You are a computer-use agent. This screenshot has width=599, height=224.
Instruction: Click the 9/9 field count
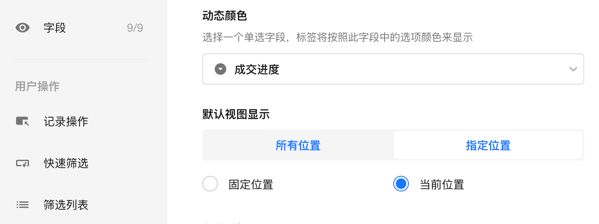click(135, 28)
